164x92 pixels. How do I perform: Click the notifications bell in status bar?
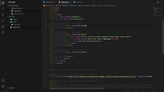[161, 91]
